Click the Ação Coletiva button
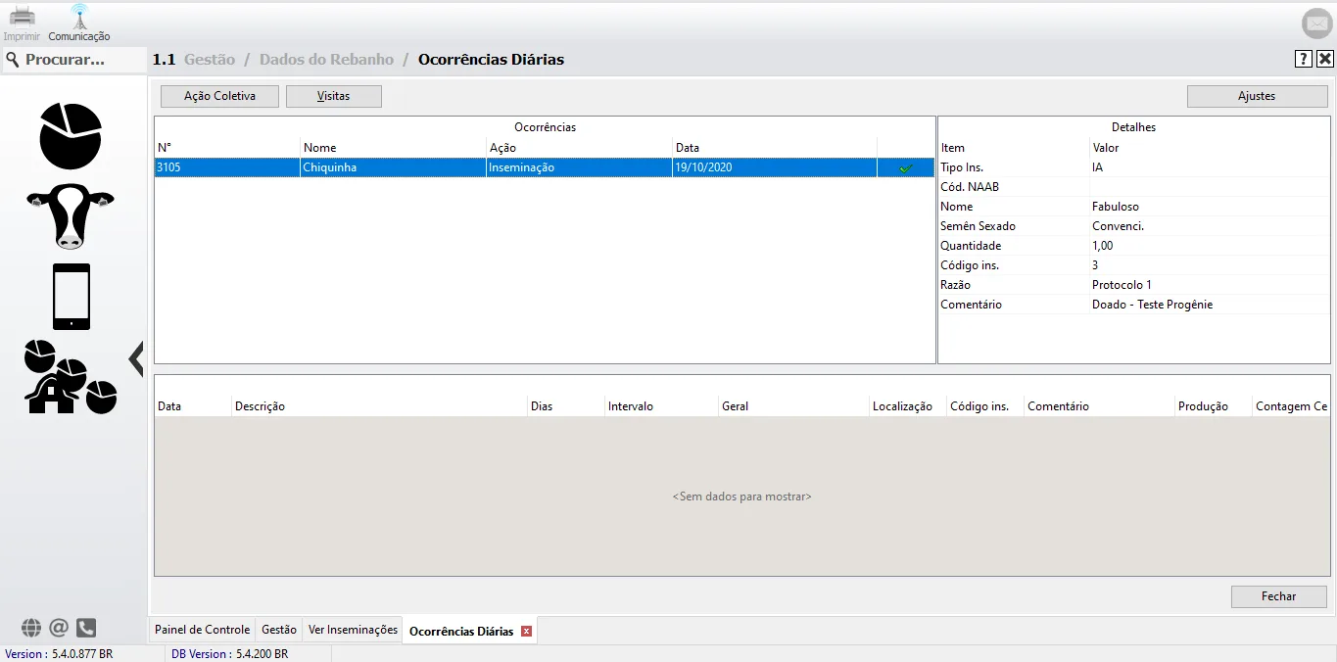The image size is (1337, 662). [x=219, y=96]
